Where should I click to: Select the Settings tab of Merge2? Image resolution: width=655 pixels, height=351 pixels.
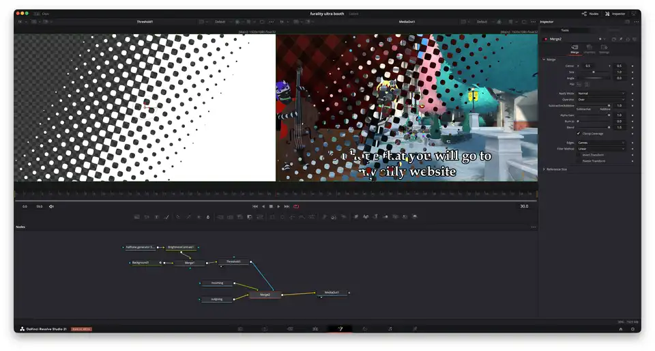(x=604, y=49)
